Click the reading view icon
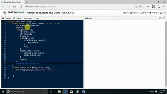Screen dimensions: 167x94 point(136,7)
